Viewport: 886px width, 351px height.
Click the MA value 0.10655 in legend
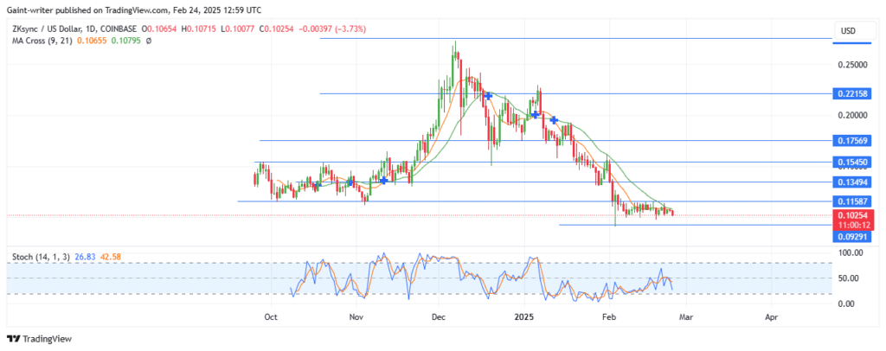[x=90, y=41]
